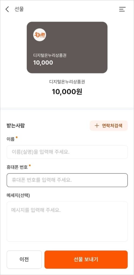The width and height of the screenshot is (134, 275).
Task: Tap the 연락처검색 button
Action: click(109, 126)
